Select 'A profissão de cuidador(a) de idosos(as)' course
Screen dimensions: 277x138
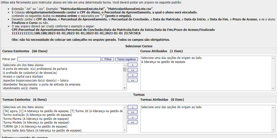click(30, 73)
